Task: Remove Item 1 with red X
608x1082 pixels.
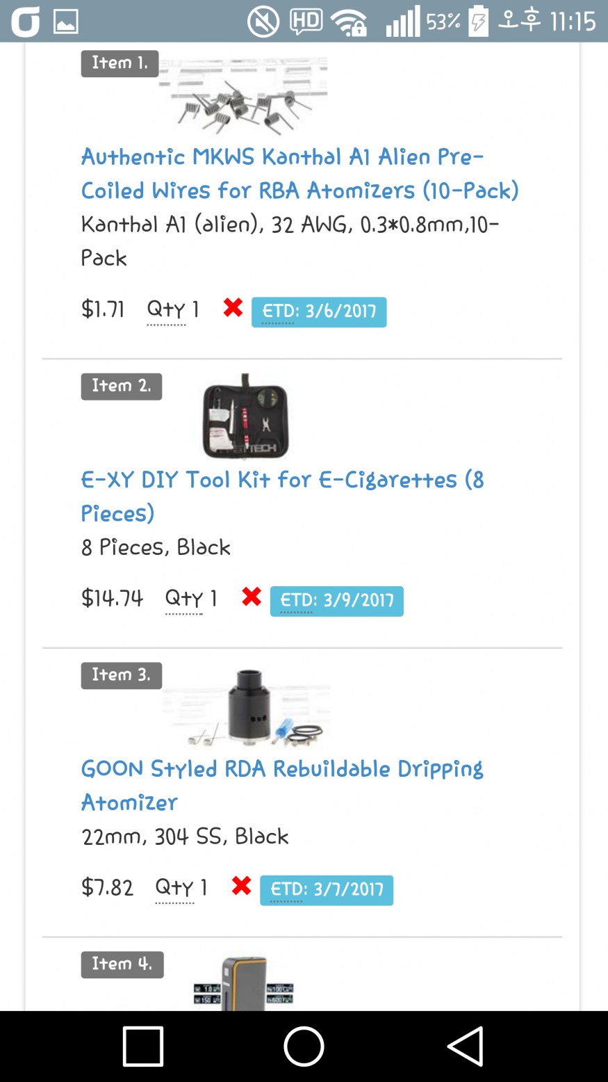Action: pyautogui.click(x=233, y=307)
